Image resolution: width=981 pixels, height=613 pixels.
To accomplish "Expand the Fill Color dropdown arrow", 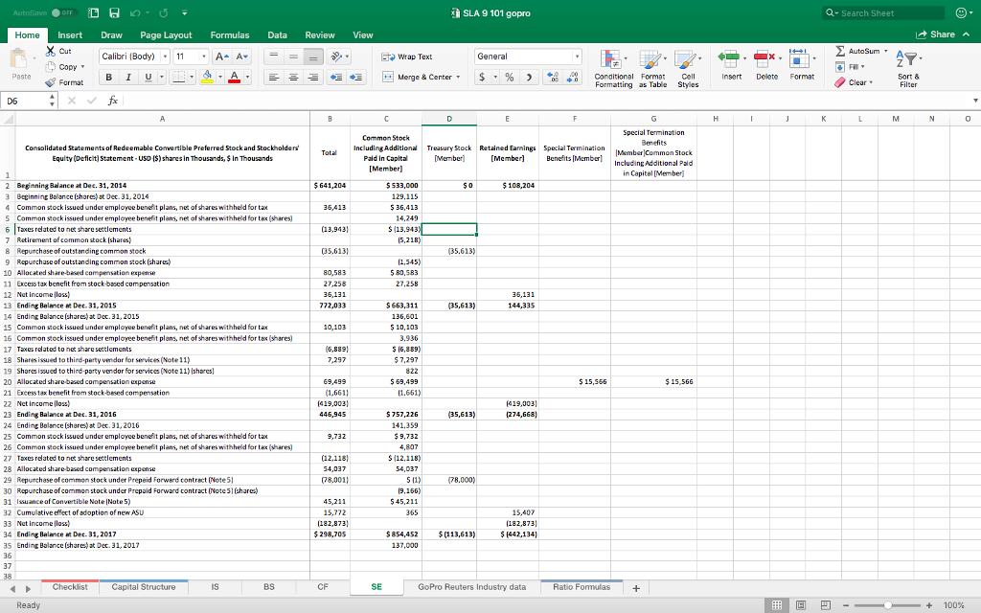I will click(221, 77).
